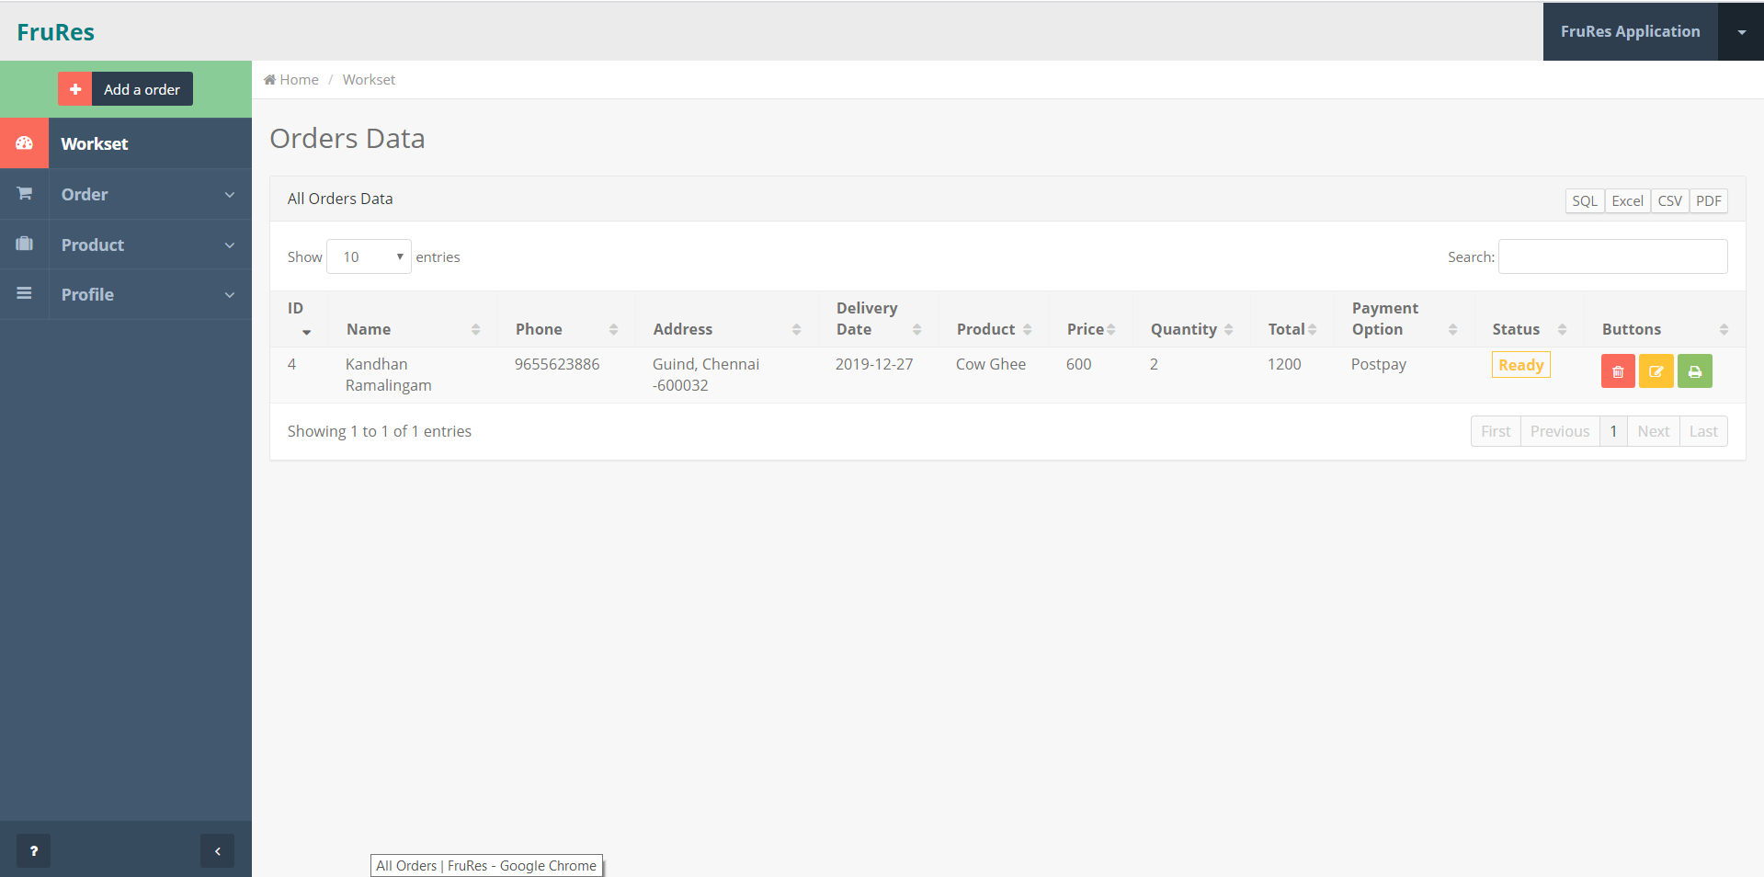Sort table by Product column arrows
The width and height of the screenshot is (1764, 877).
point(1027,329)
